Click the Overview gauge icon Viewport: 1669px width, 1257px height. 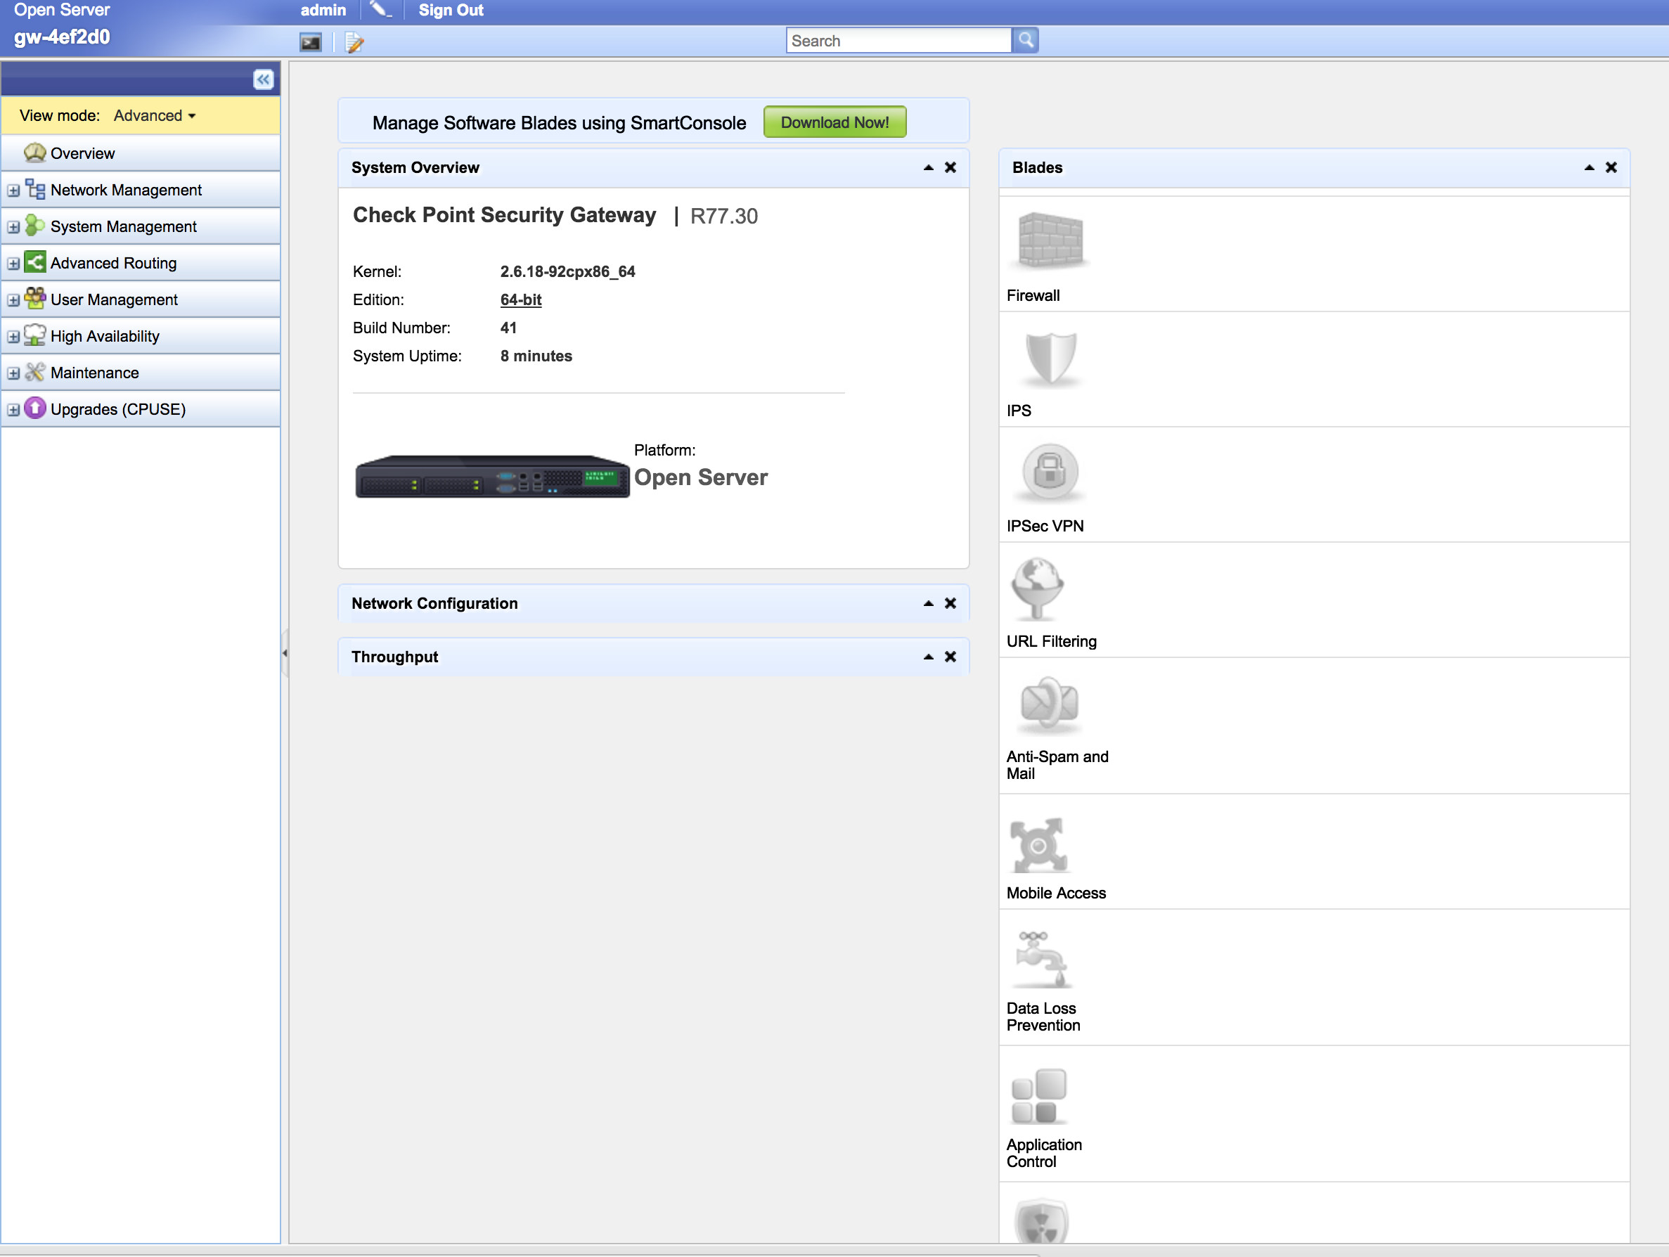[x=34, y=153]
